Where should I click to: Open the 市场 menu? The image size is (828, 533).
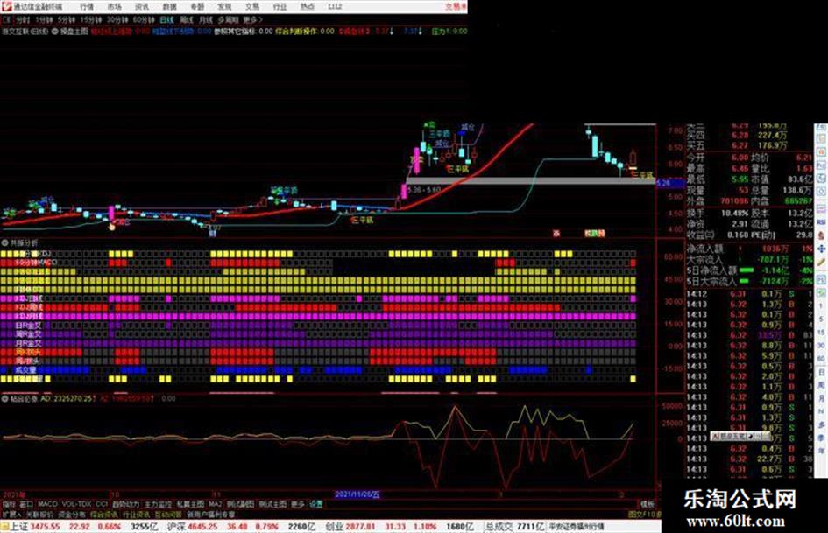coord(114,7)
